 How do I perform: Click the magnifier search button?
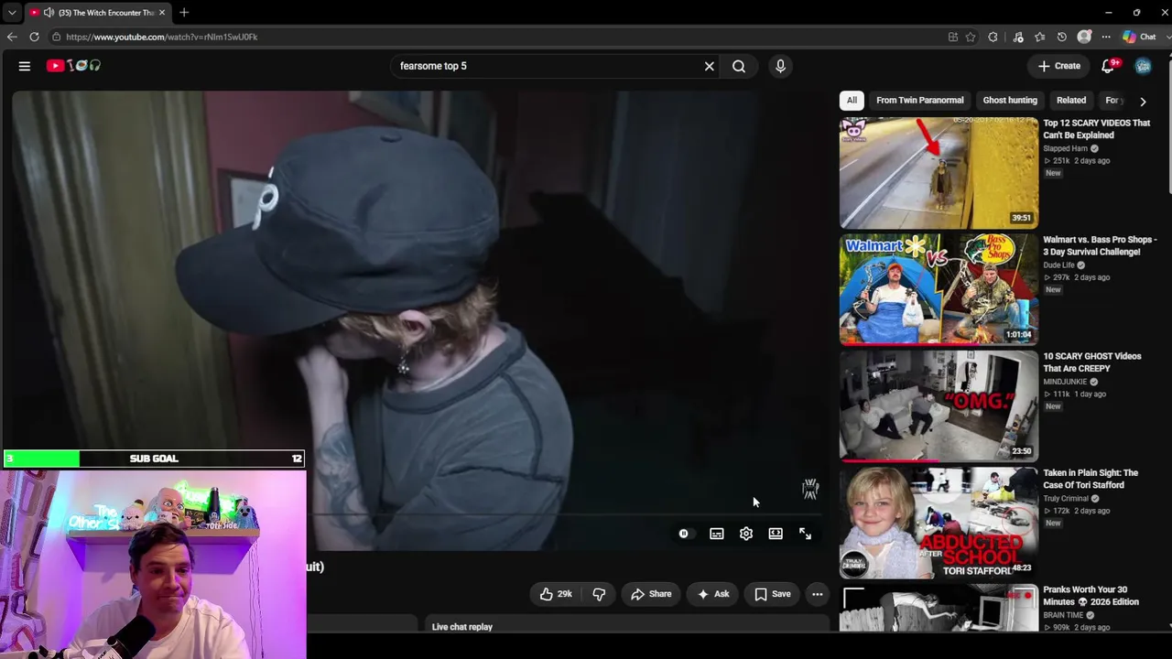tap(739, 66)
